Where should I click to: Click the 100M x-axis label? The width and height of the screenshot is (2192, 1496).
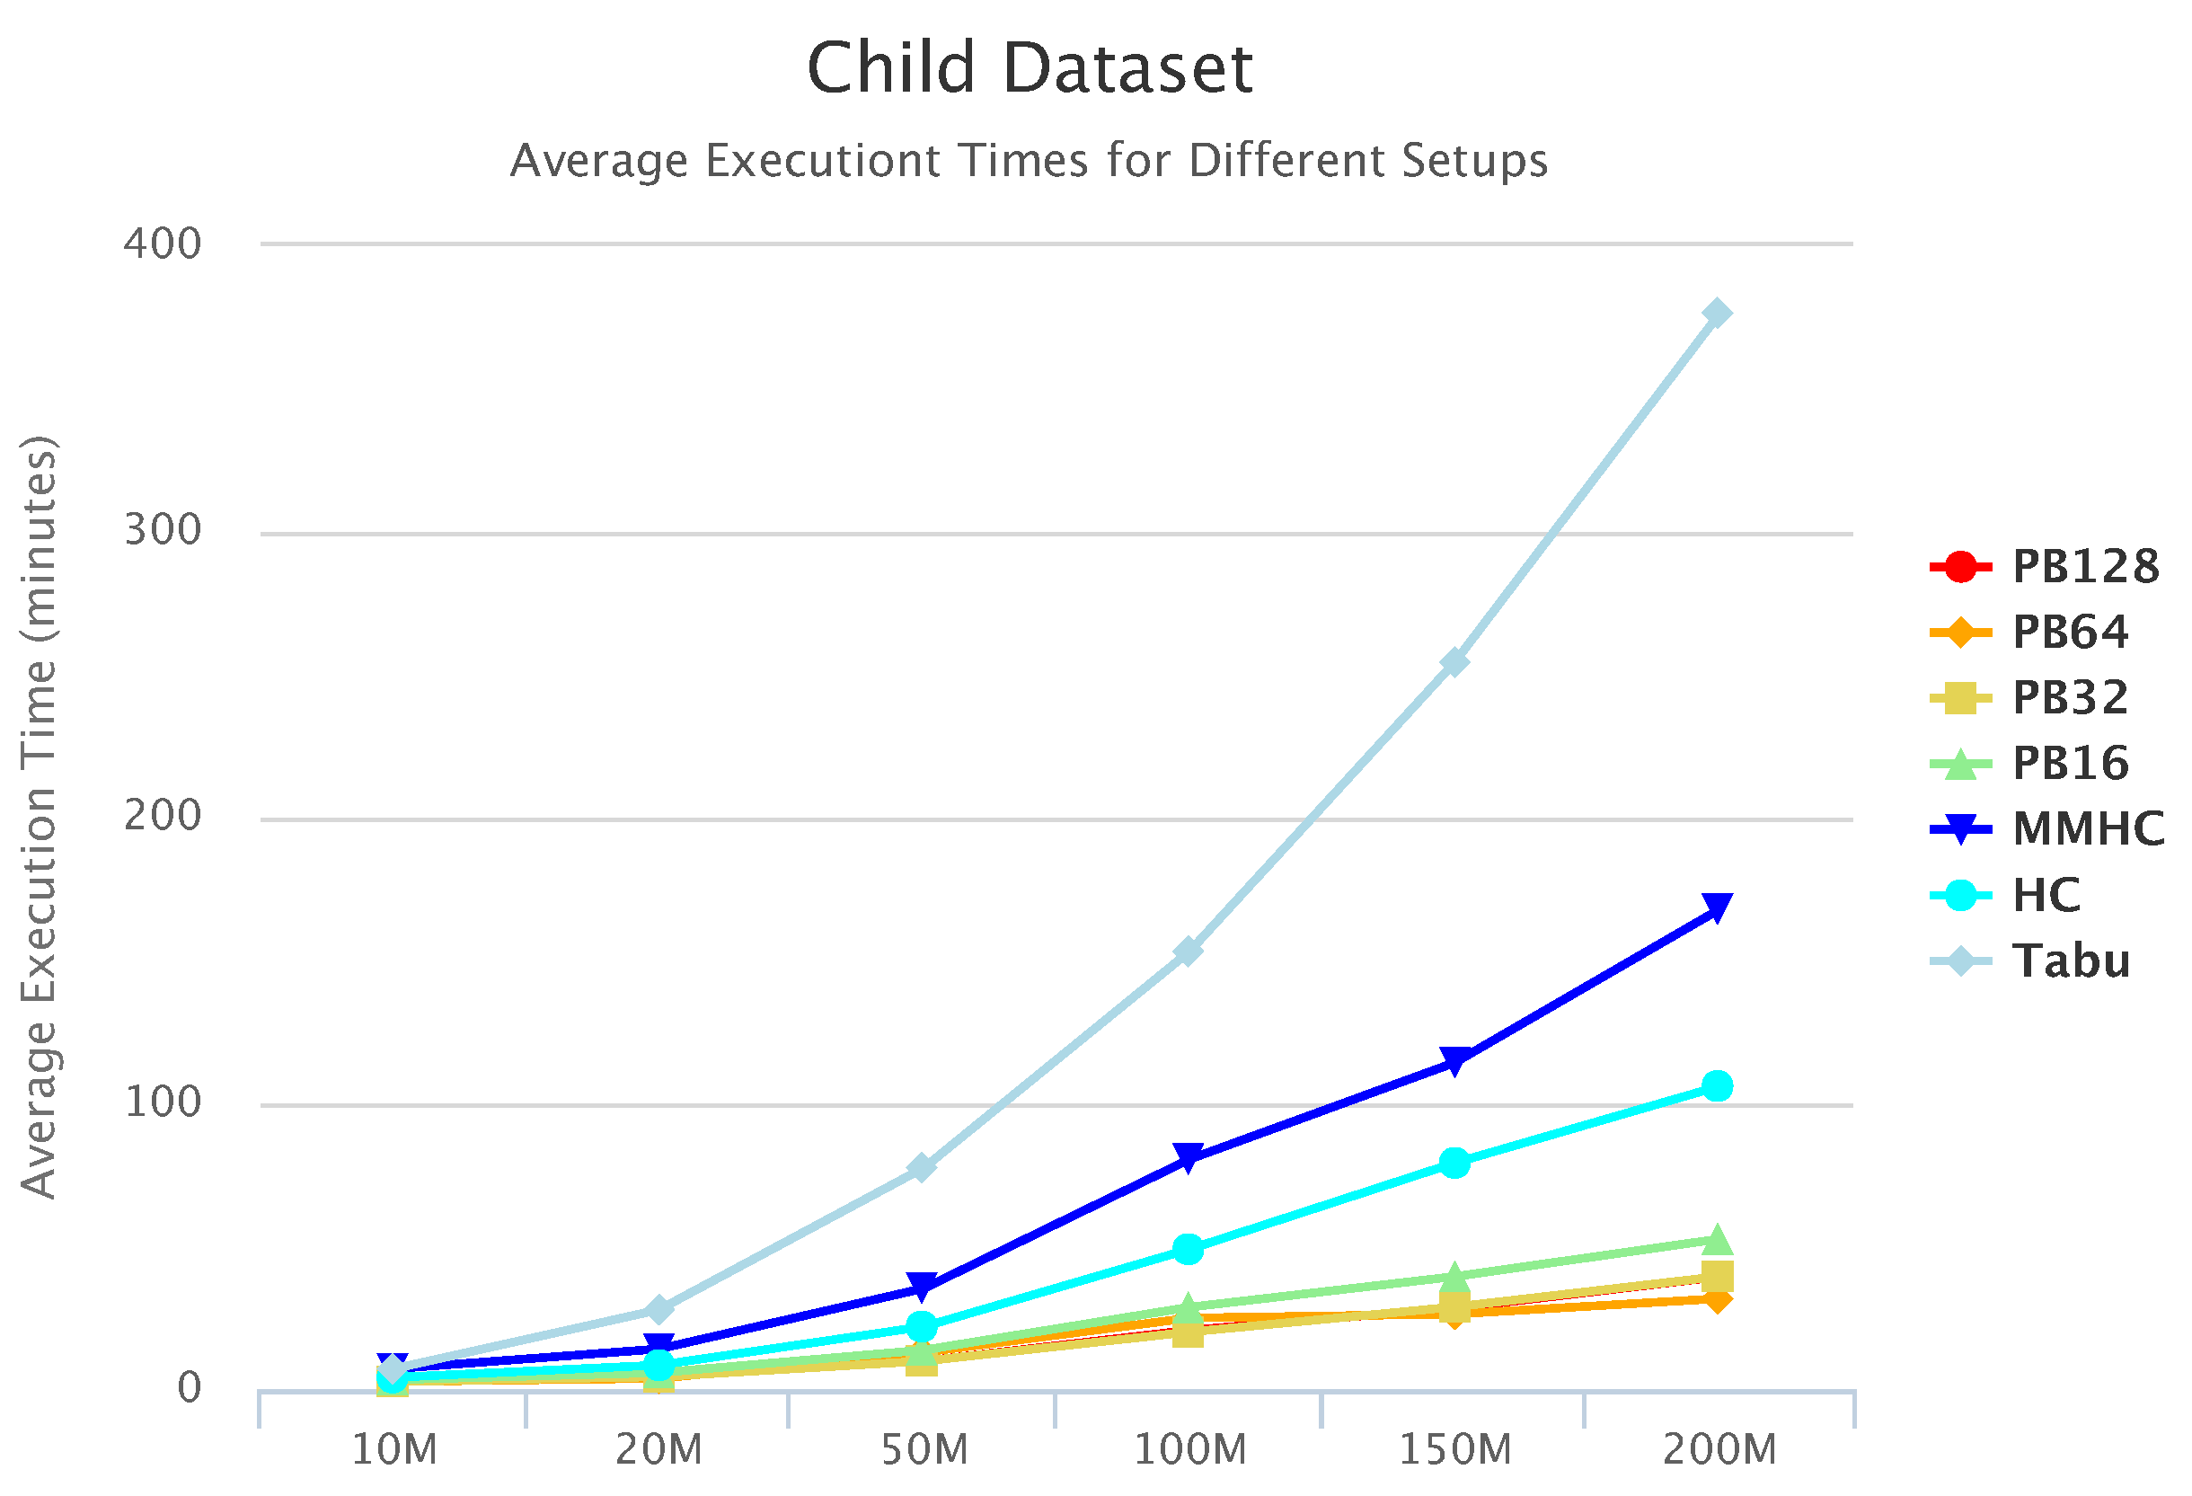click(x=1189, y=1450)
